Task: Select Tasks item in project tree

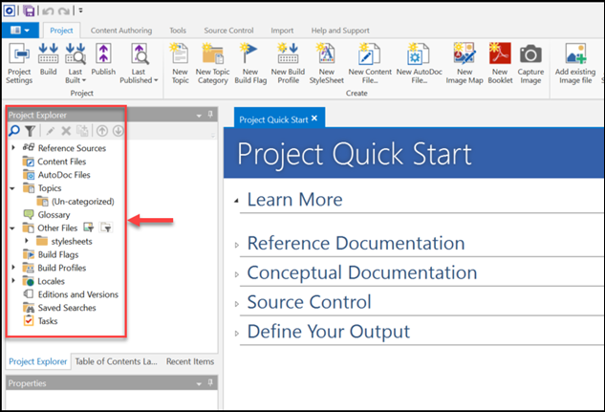Action: [x=48, y=321]
